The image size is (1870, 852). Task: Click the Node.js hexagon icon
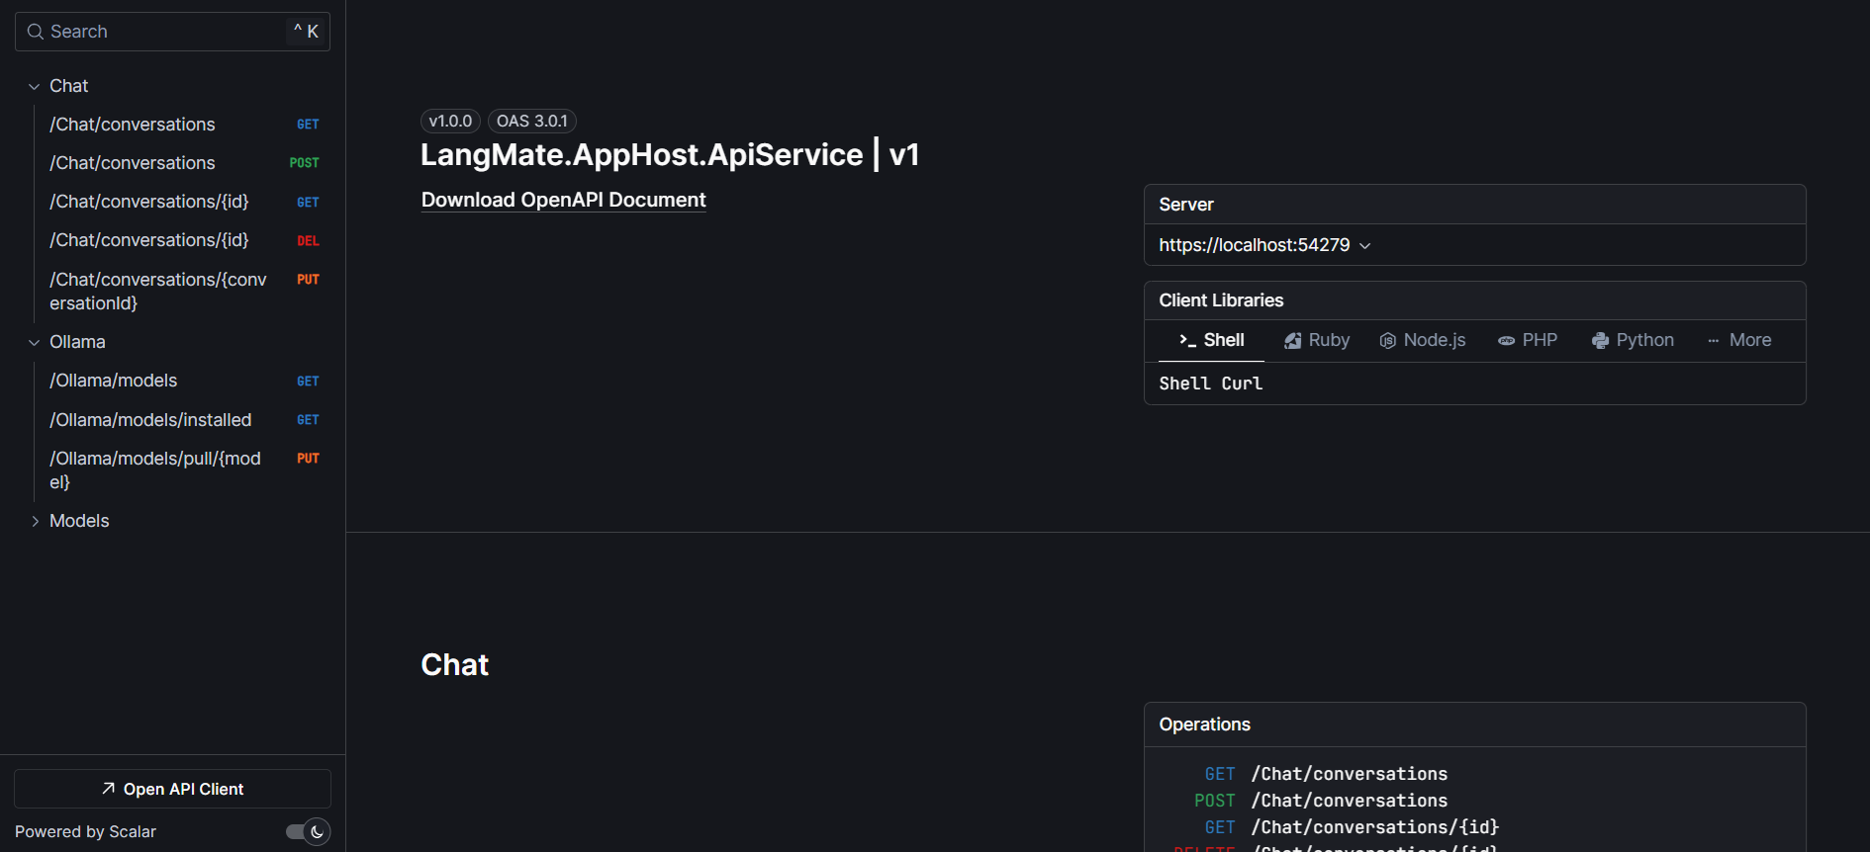(x=1387, y=341)
